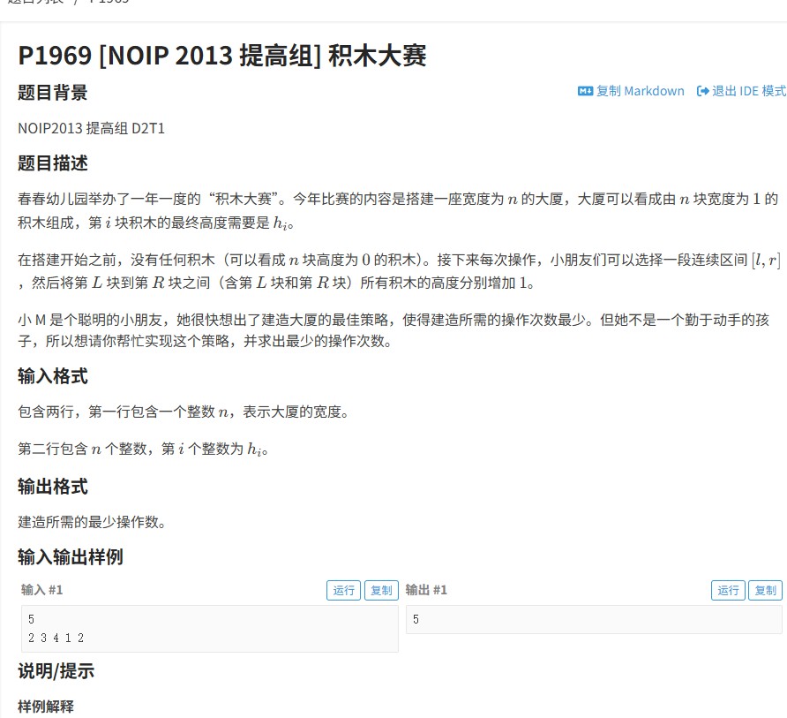Copy sample input #1 with 复制 button
787x718 pixels.
pyautogui.click(x=381, y=590)
